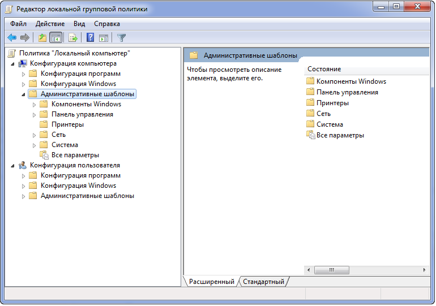Open Help via the blue question icon
The width and height of the screenshot is (436, 306).
90,38
